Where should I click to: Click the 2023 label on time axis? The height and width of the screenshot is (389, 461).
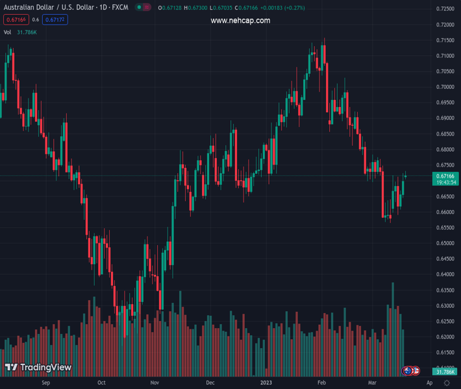(x=266, y=383)
